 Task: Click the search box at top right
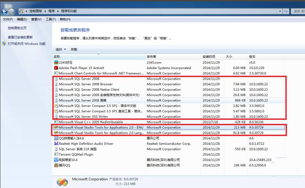(x=298, y=11)
